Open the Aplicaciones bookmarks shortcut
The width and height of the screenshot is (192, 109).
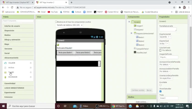pyautogui.click(x=8, y=12)
